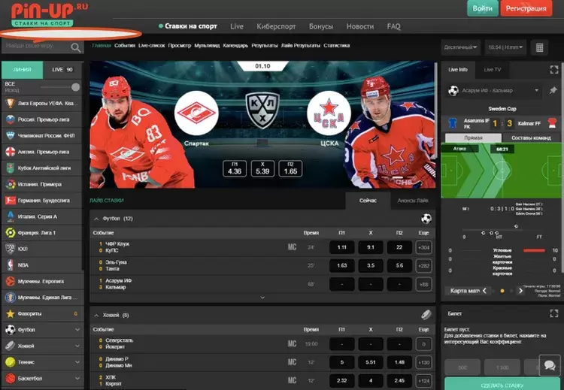The height and width of the screenshot is (390, 564).
Task: Open Germany Bundesliga league
Action: 41,201
